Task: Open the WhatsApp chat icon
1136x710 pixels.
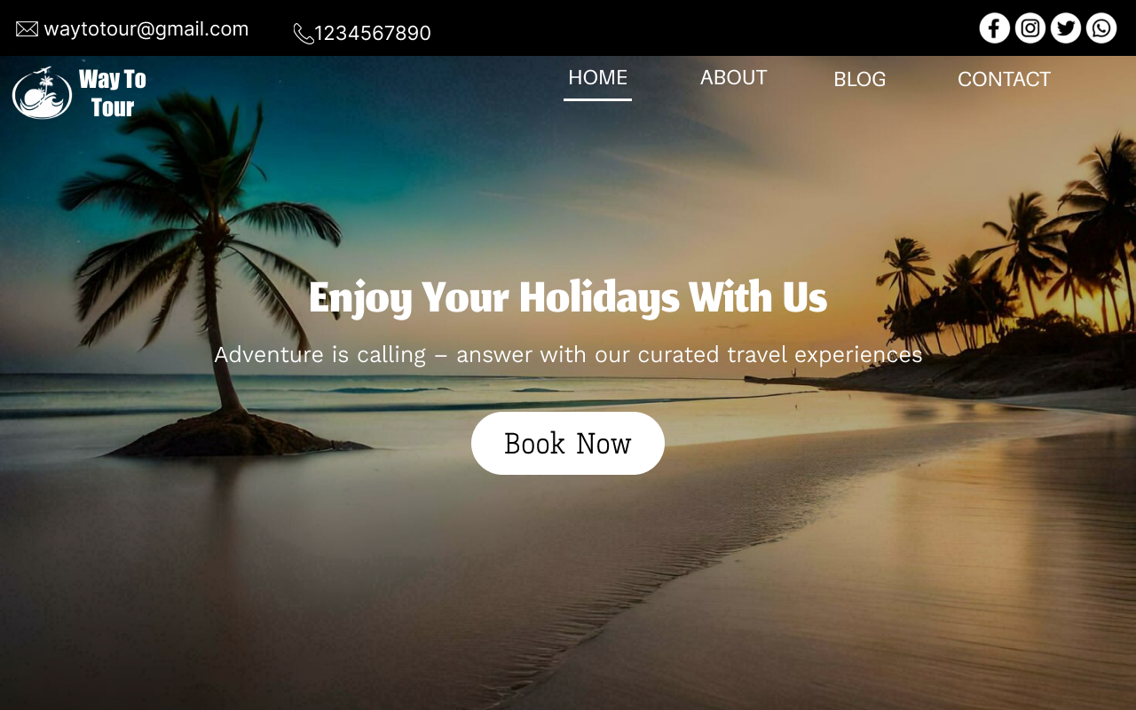Action: [x=1101, y=28]
